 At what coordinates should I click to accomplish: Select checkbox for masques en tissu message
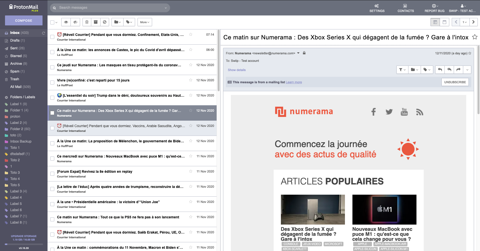coord(52,67)
